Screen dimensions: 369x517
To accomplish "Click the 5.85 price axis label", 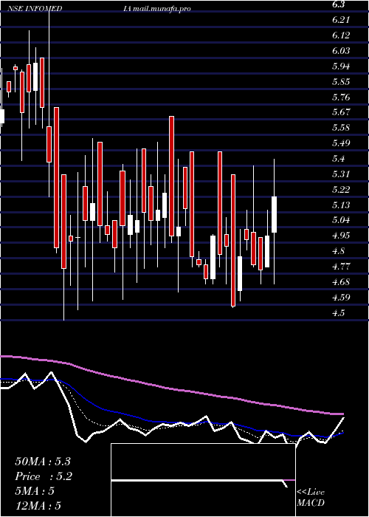I will [x=341, y=82].
